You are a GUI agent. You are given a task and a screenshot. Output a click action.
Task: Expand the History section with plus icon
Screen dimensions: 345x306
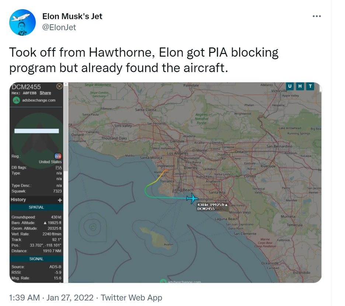pyautogui.click(x=60, y=200)
